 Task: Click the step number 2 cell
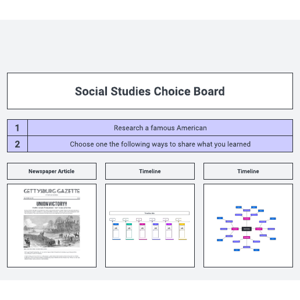tap(17, 144)
